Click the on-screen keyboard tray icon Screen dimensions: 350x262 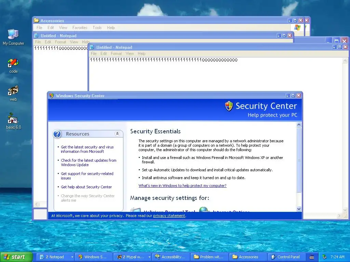312,257
